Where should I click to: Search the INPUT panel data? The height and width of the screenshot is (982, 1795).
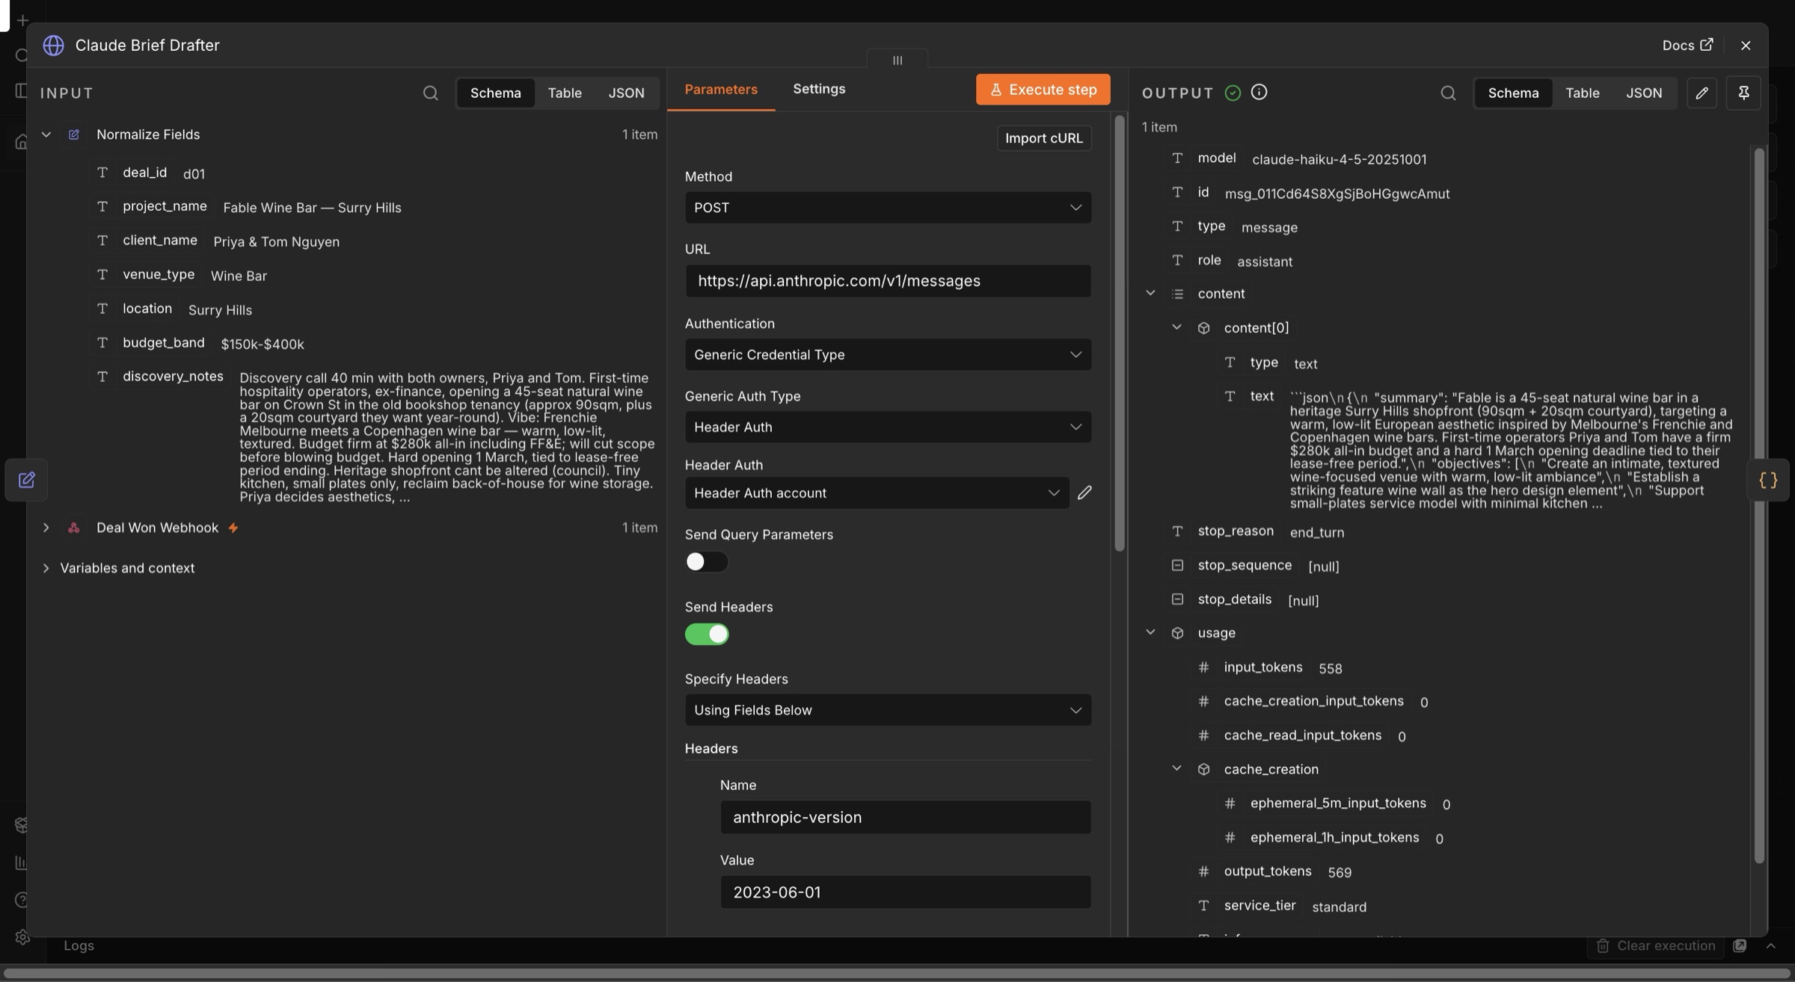(430, 93)
